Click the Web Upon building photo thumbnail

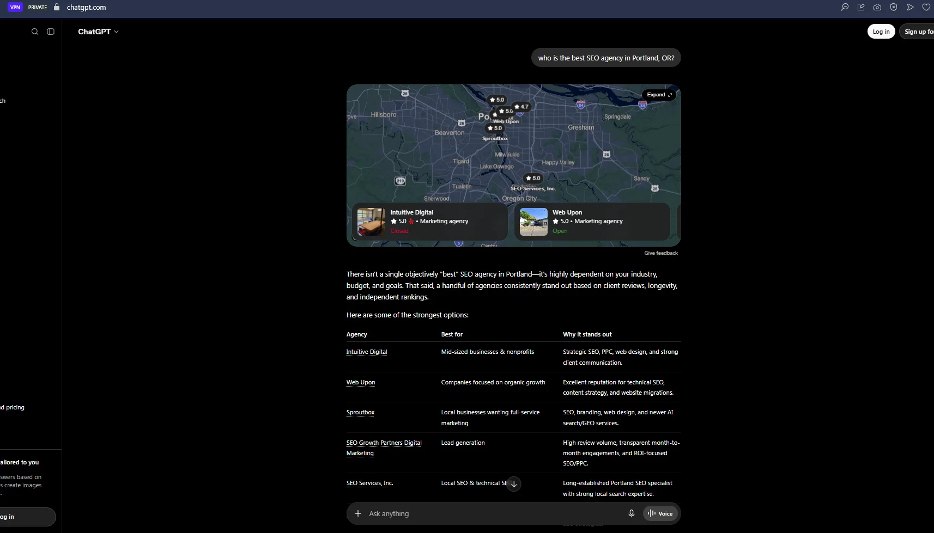533,222
